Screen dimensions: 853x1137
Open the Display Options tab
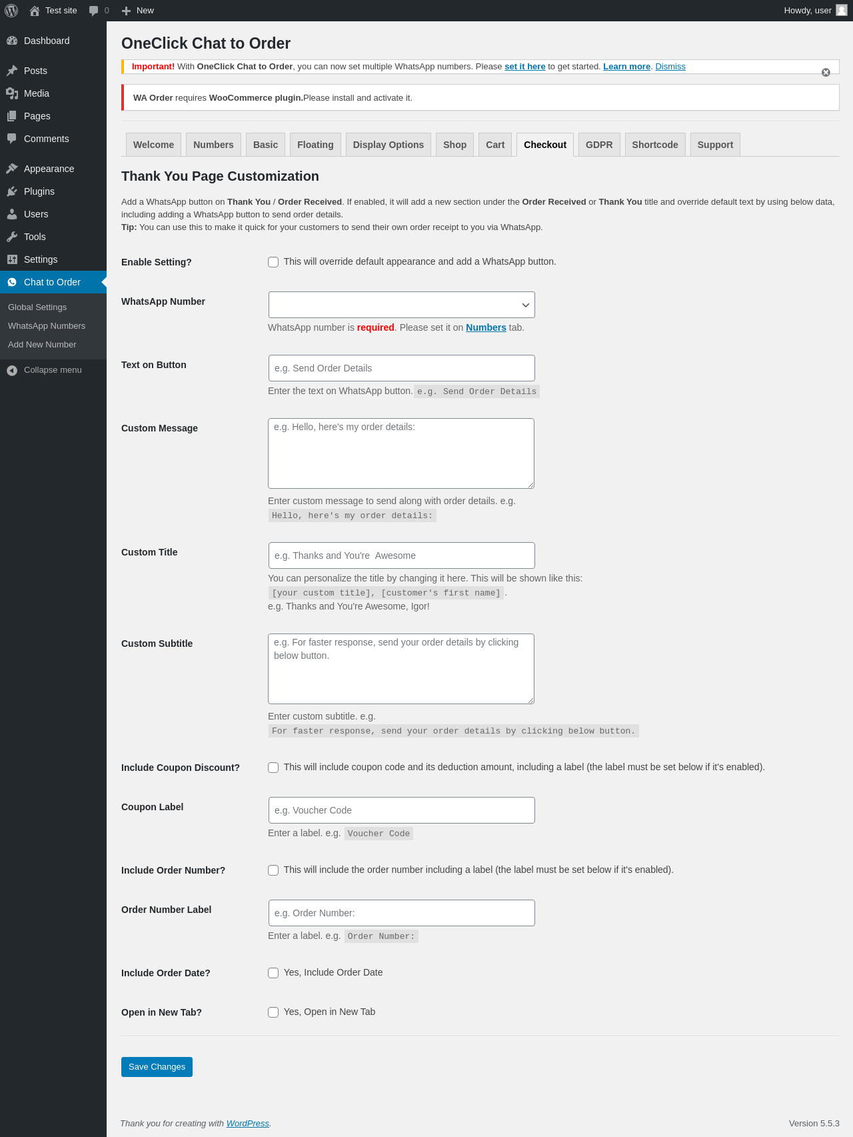(389, 145)
